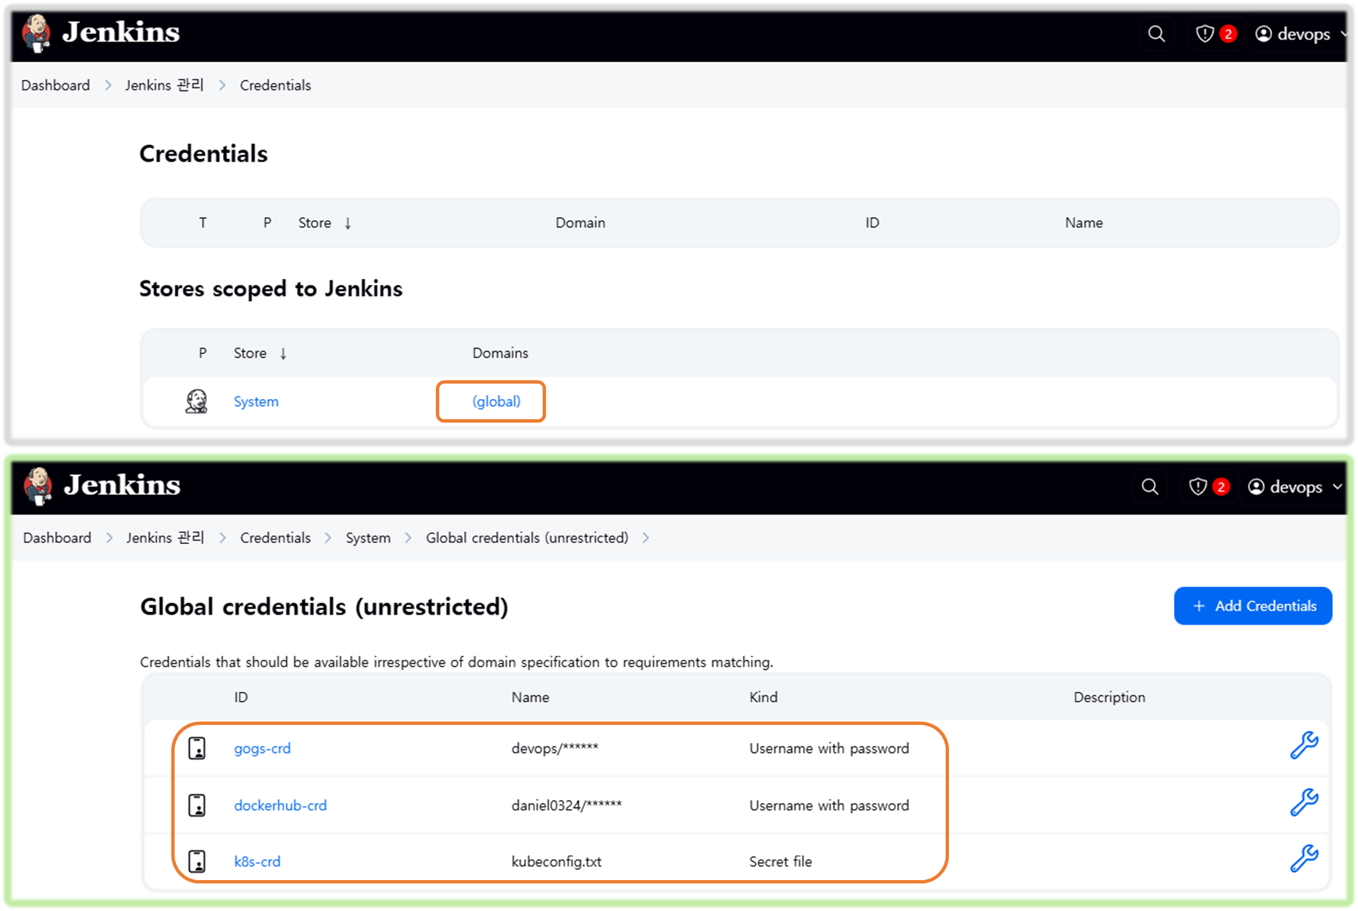Click the System store Jenkins icon

(x=196, y=401)
